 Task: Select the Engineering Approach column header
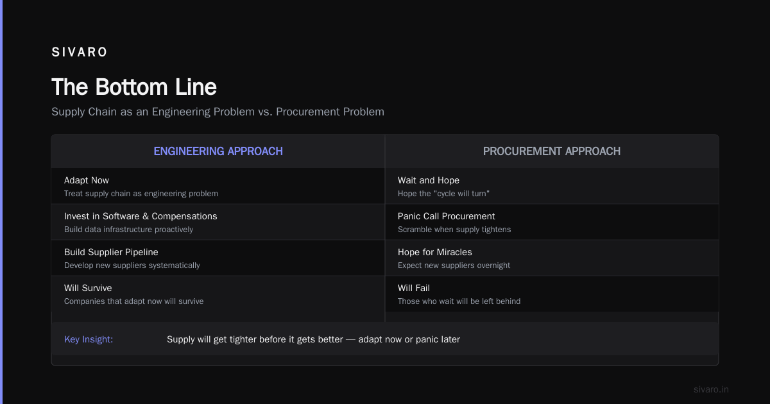218,151
